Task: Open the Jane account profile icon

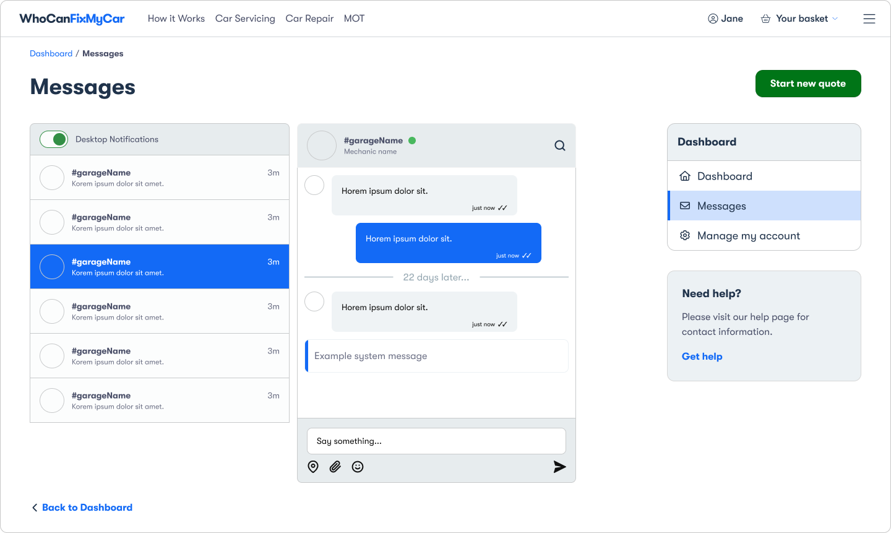Action: [x=712, y=18]
